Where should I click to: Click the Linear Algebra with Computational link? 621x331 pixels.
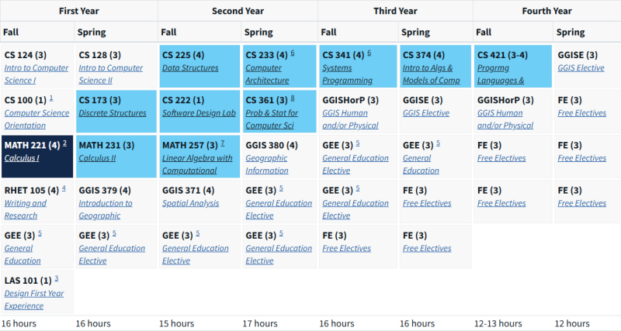click(x=197, y=164)
